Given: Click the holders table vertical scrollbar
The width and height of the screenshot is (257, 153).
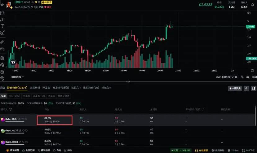Looking at the screenshot, I should pyautogui.click(x=255, y=116).
